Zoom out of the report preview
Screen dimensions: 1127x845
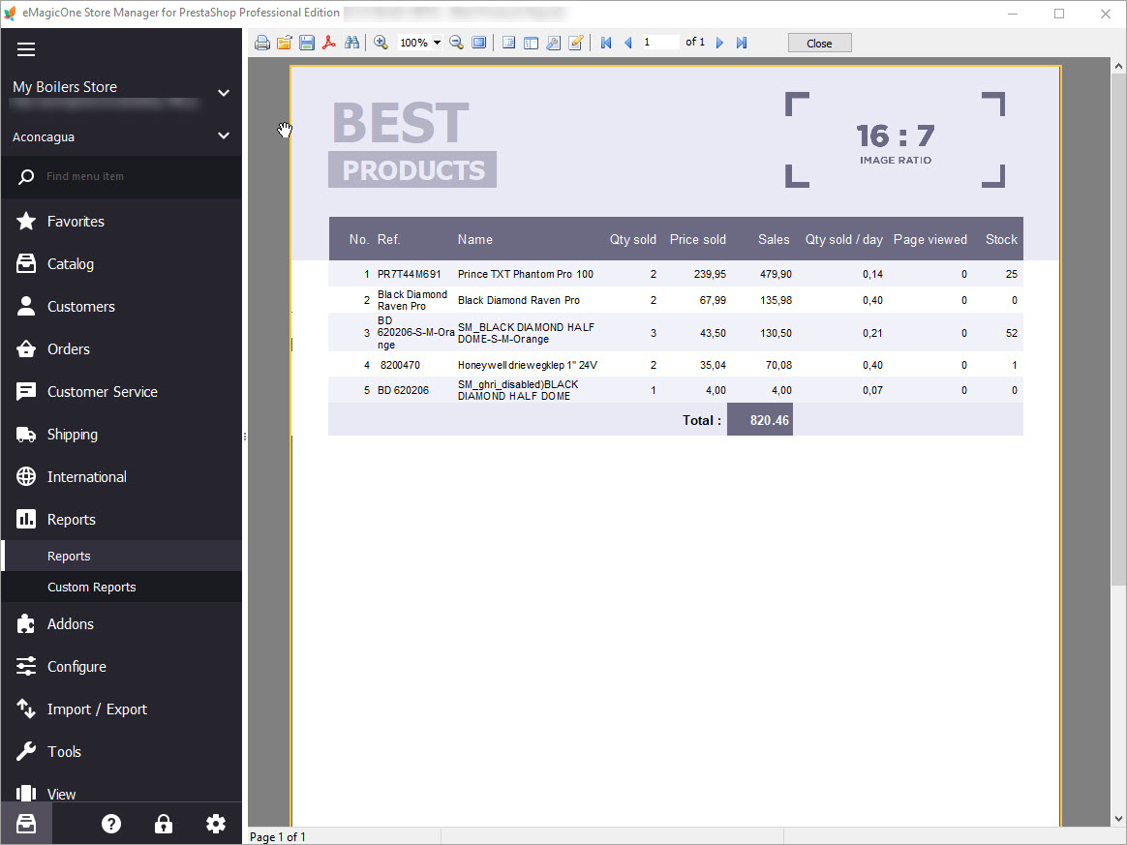[456, 44]
